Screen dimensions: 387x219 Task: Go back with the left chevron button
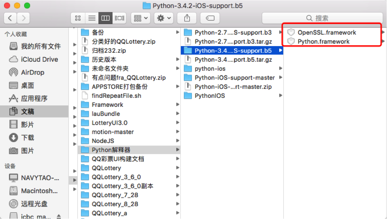(10, 18)
